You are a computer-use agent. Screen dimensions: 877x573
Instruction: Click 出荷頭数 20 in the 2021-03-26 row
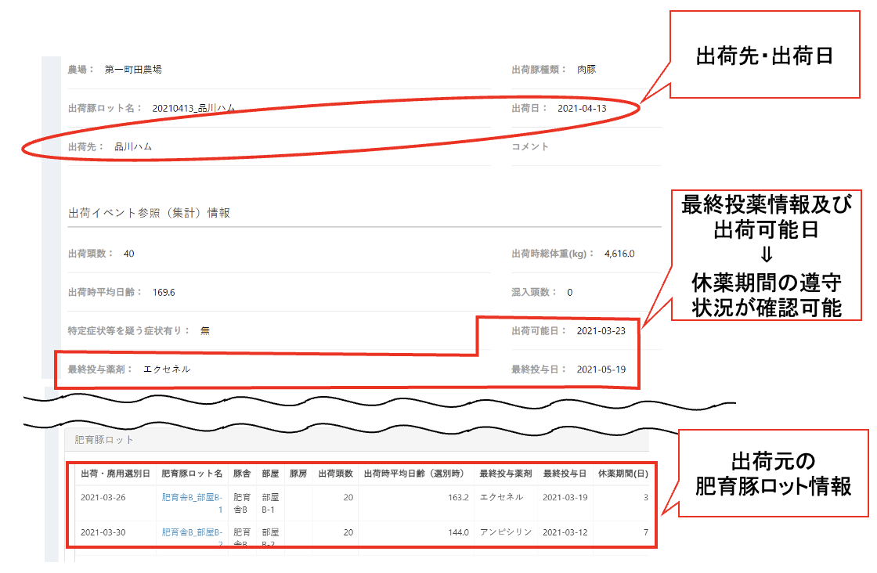(348, 497)
